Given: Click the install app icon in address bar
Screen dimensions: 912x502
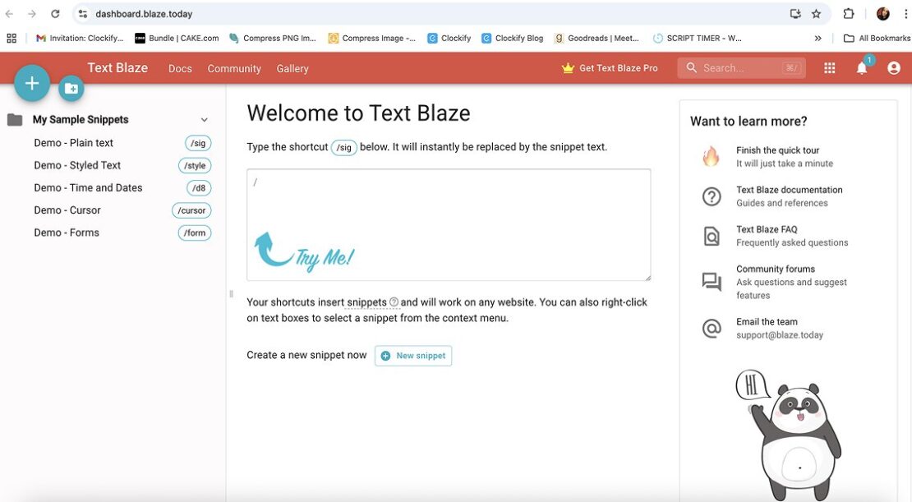Looking at the screenshot, I should [x=795, y=13].
